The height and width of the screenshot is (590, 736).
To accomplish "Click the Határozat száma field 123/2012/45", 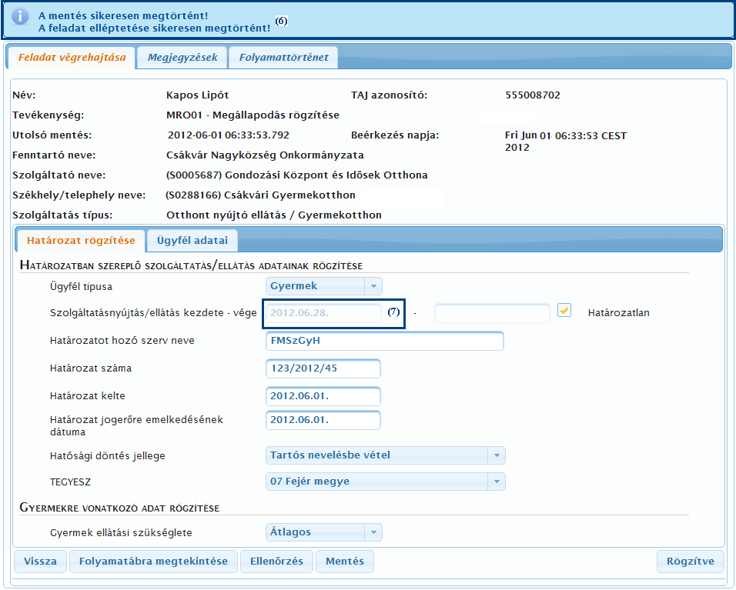I will (x=323, y=368).
